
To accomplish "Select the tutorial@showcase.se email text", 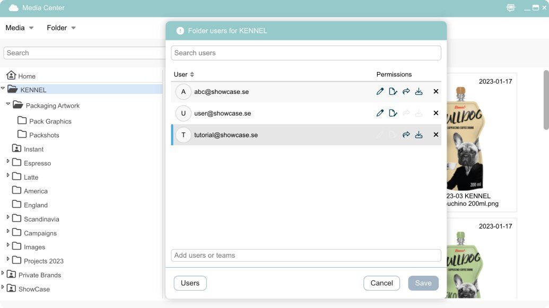I will pyautogui.click(x=226, y=135).
